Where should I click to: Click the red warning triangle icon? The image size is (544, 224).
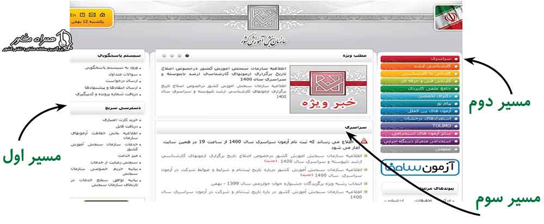pyautogui.click(x=364, y=141)
